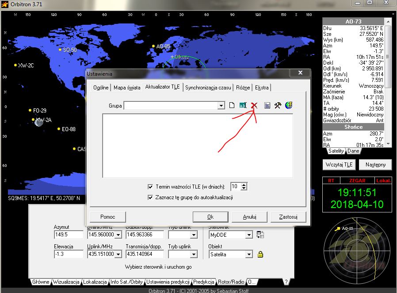This screenshot has height=293, width=397.
Task: Click the Orbitron app icon in title bar
Action: (5, 4)
